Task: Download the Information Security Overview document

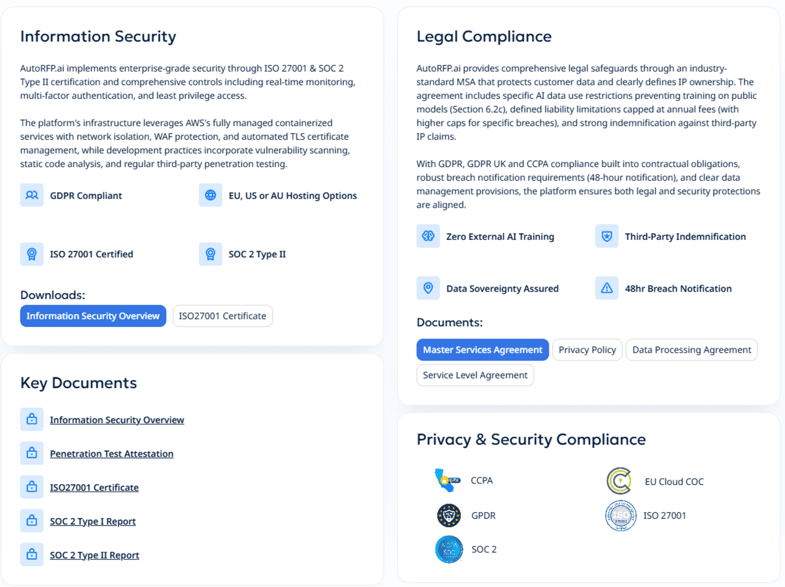Action: [93, 316]
